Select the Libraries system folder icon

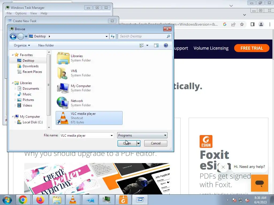pos(63,58)
